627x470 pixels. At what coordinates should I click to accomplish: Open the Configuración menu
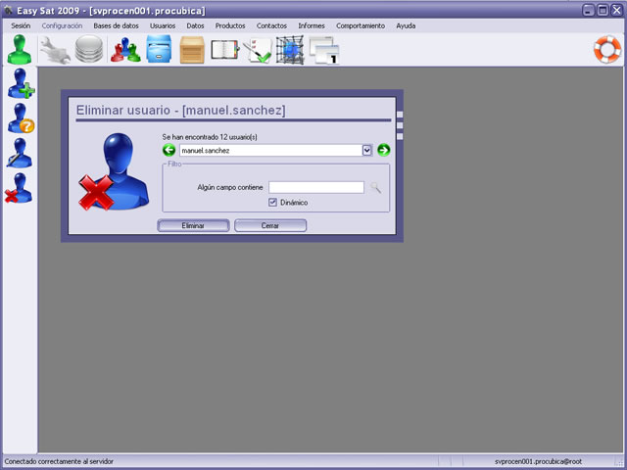click(x=62, y=25)
